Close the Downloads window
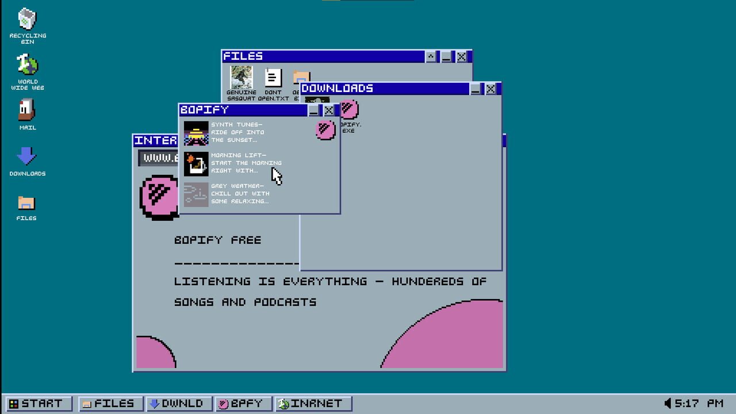This screenshot has height=414, width=736. click(490, 89)
